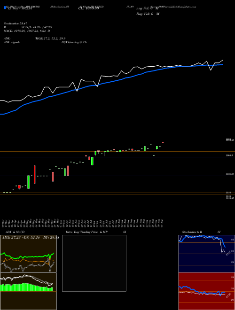Click the empty intraday trading price chart box
Screen dimensions: 235x310
coord(94,263)
